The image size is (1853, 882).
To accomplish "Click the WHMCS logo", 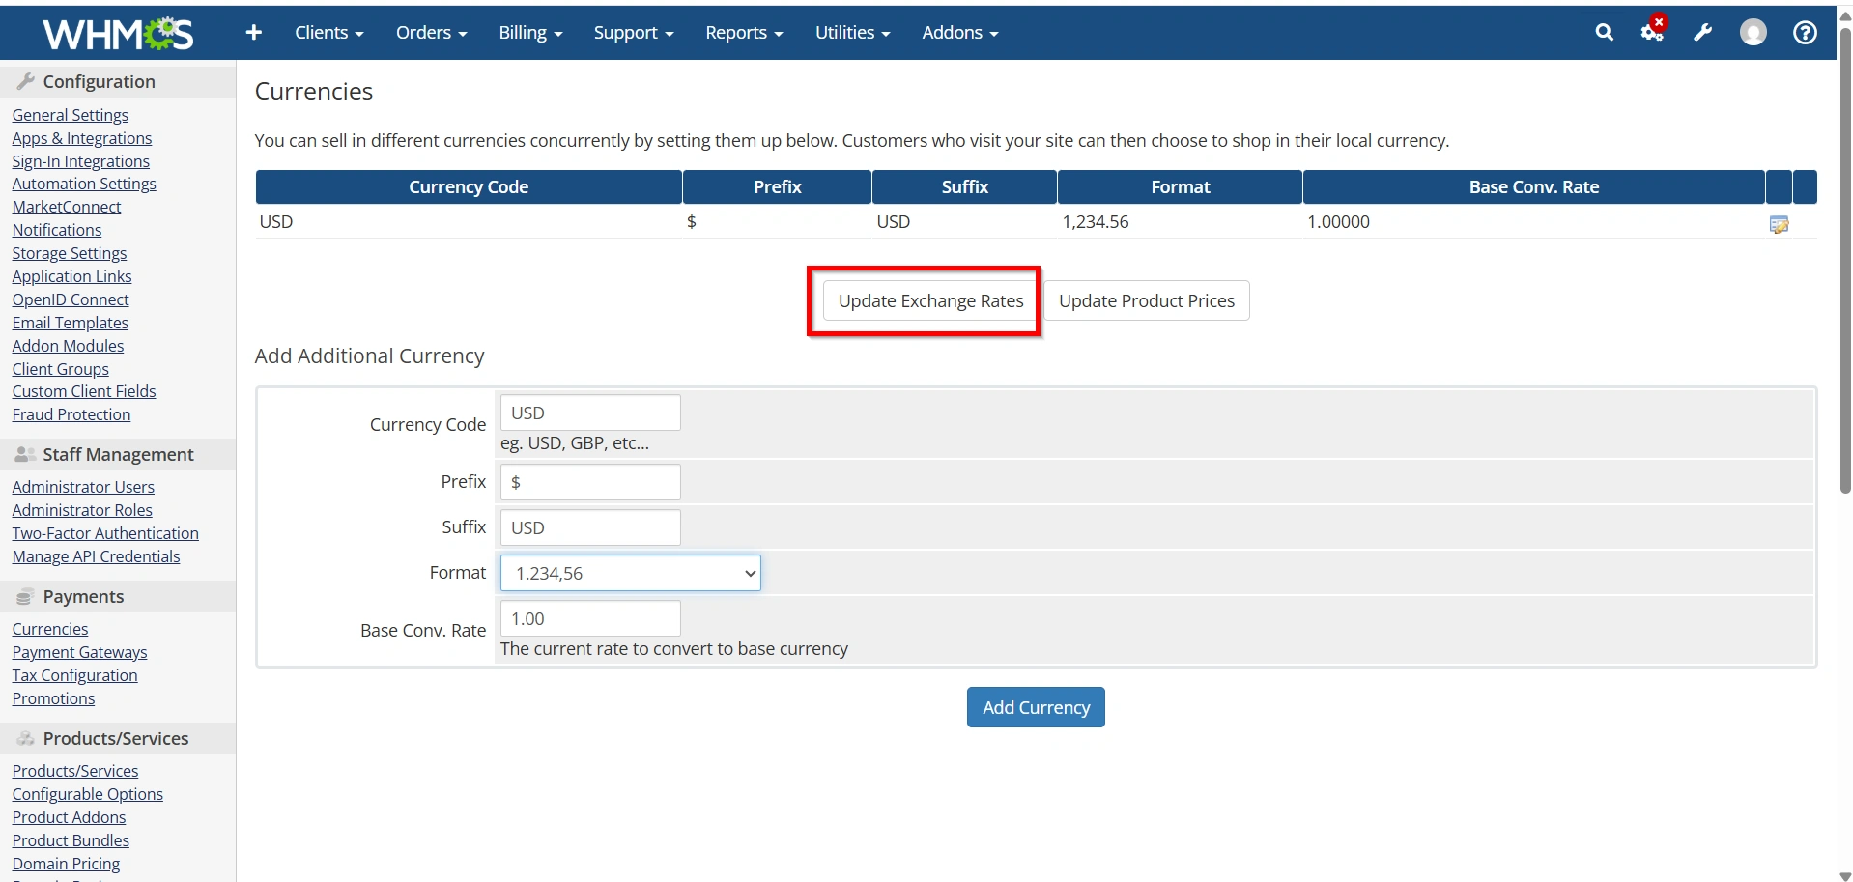I will (x=118, y=34).
